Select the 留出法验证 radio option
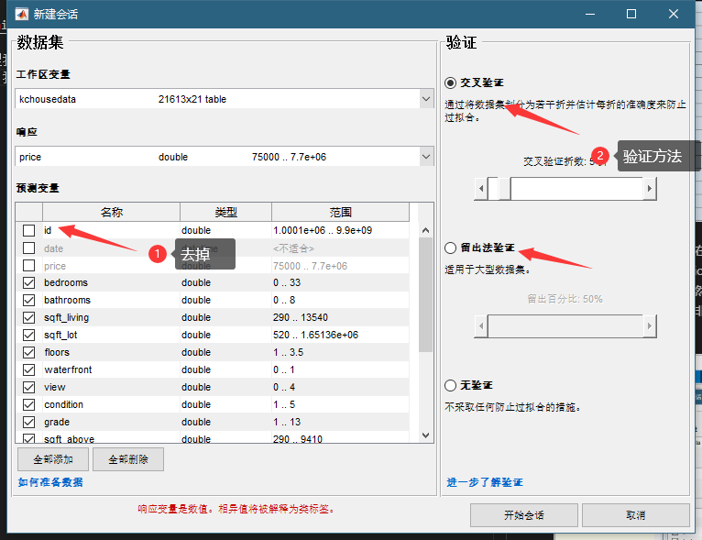The width and height of the screenshot is (702, 540). click(451, 248)
